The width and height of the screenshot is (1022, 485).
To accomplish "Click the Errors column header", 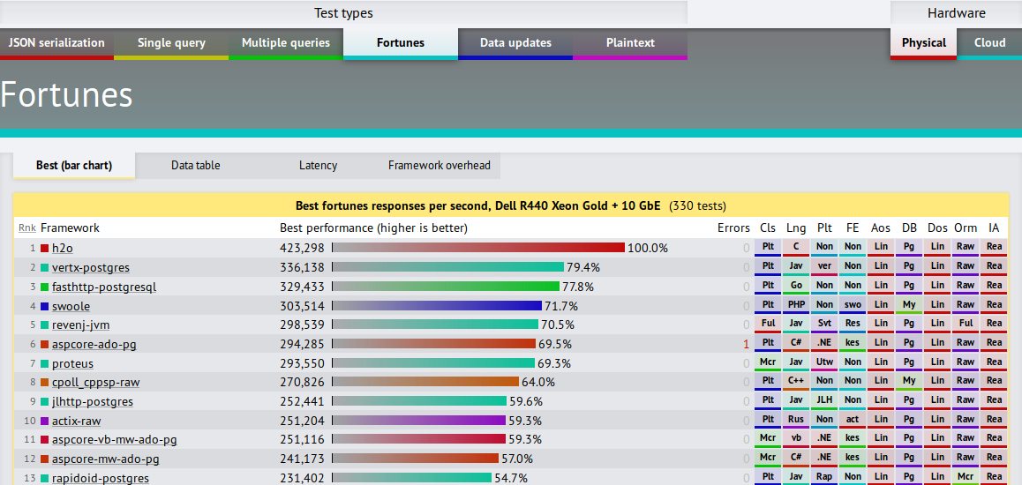I will (x=734, y=228).
